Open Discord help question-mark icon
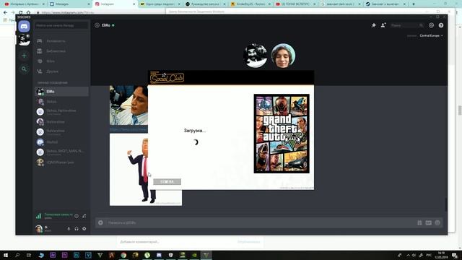Image resolution: width=462 pixels, height=260 pixels. pyautogui.click(x=441, y=25)
